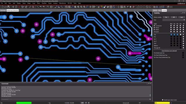
Task: Select the Add Connect route icon
Action: [x=56, y=7]
